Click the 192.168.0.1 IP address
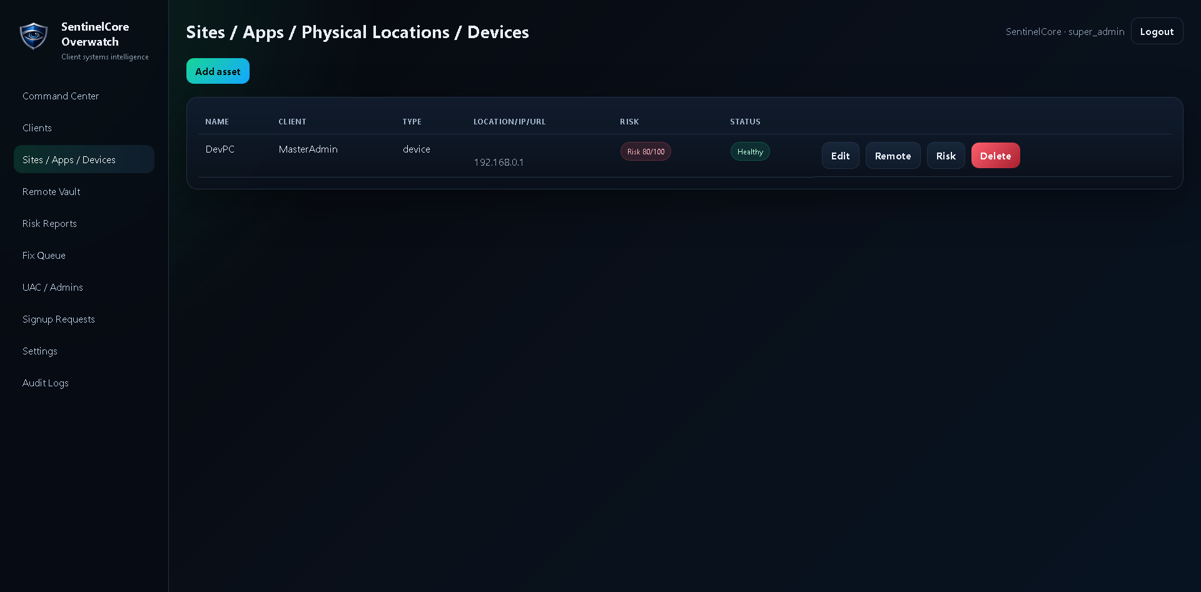The height and width of the screenshot is (592, 1201). pos(499,162)
